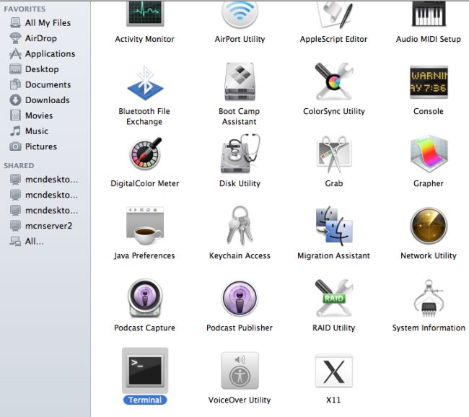This screenshot has width=469, height=417.
Task: Click the System Information label
Action: [429, 328]
